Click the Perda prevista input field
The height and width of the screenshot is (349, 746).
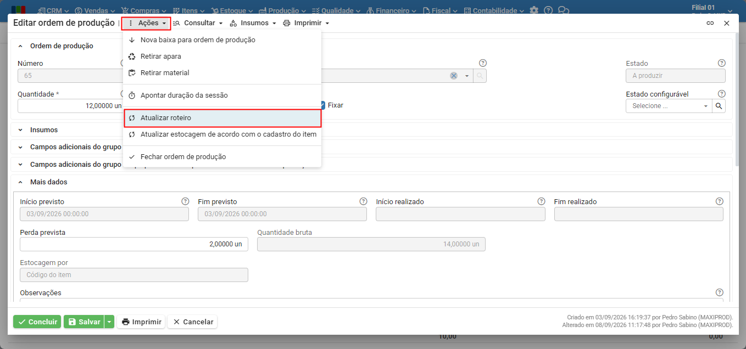[134, 244]
